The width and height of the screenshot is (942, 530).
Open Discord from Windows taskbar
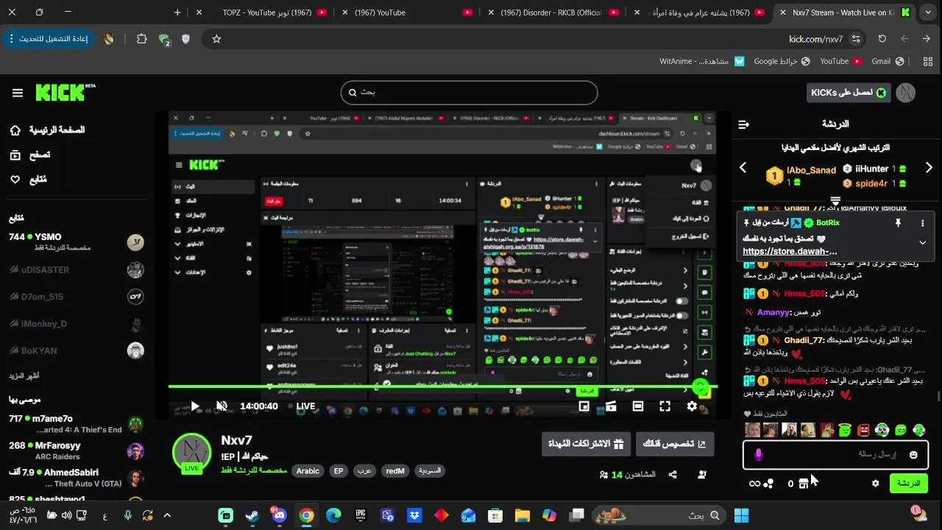tap(279, 515)
